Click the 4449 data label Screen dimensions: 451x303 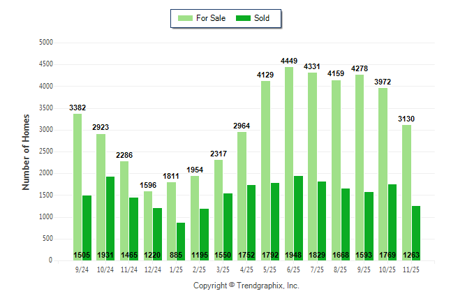289,61
